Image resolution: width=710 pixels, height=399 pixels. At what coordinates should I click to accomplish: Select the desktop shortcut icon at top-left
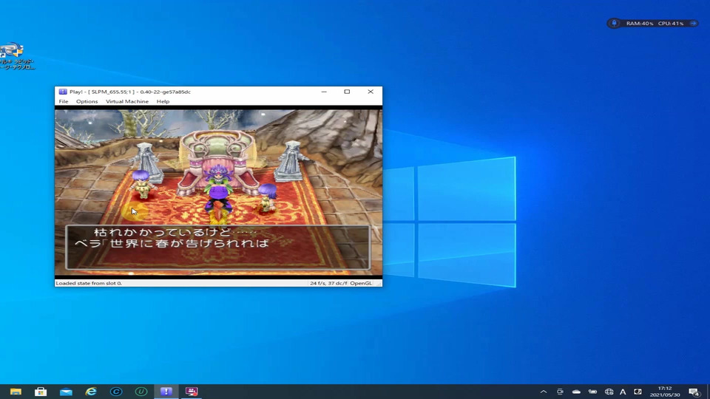(16, 55)
